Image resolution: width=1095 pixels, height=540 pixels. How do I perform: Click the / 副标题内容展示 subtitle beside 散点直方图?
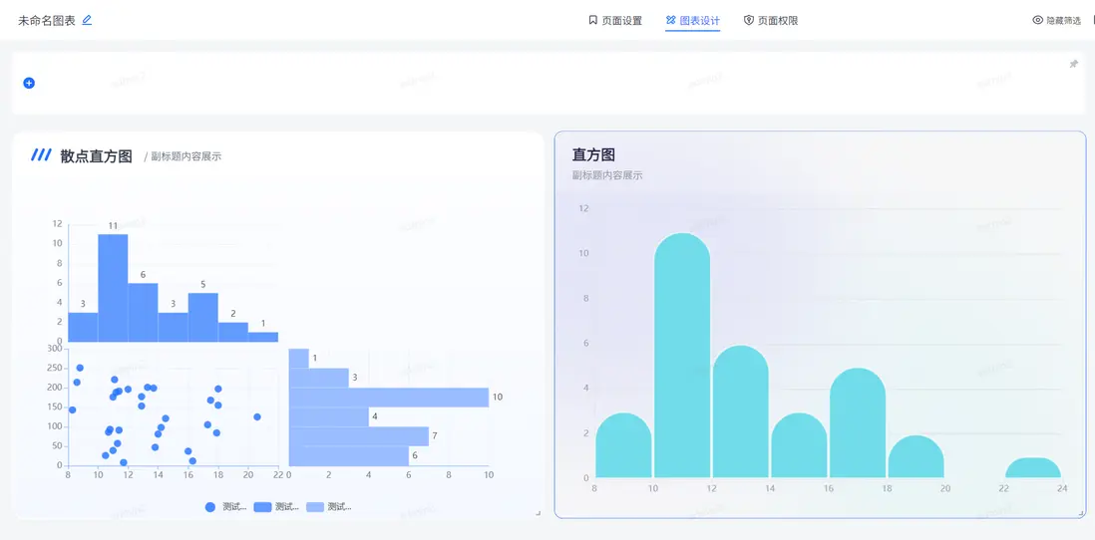182,157
